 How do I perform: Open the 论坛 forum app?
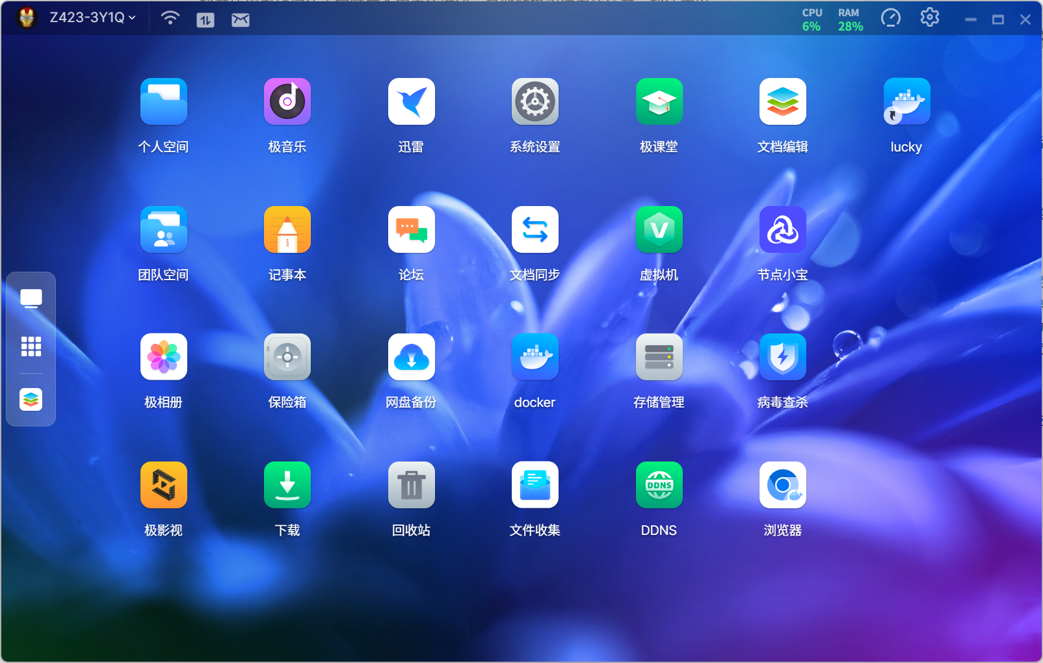click(x=412, y=229)
